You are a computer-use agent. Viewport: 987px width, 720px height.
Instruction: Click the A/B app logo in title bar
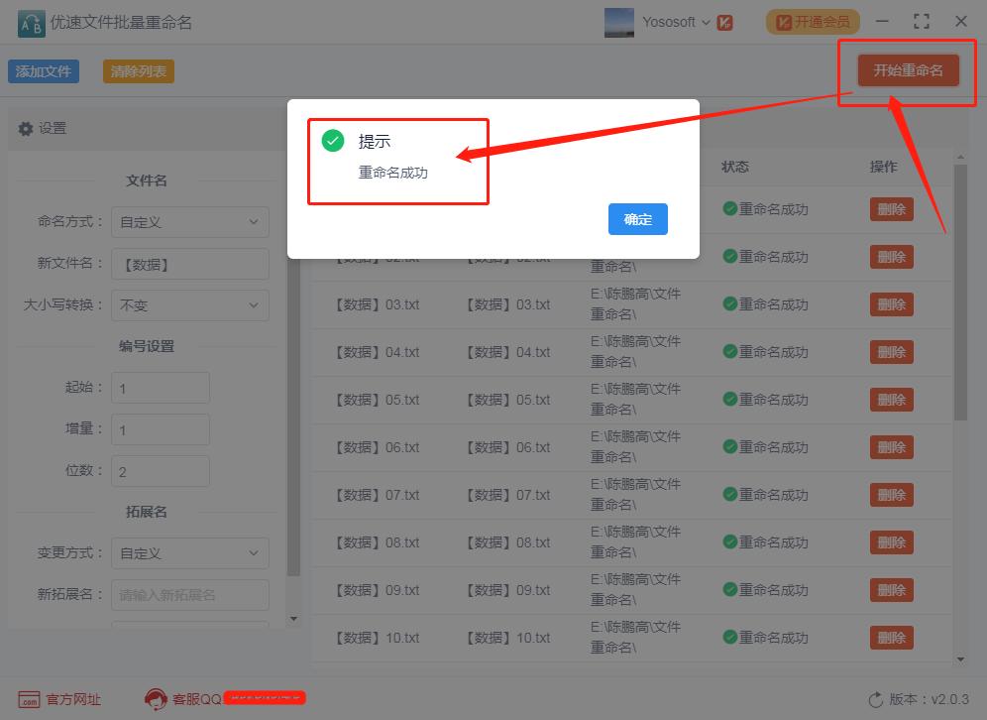[31, 21]
